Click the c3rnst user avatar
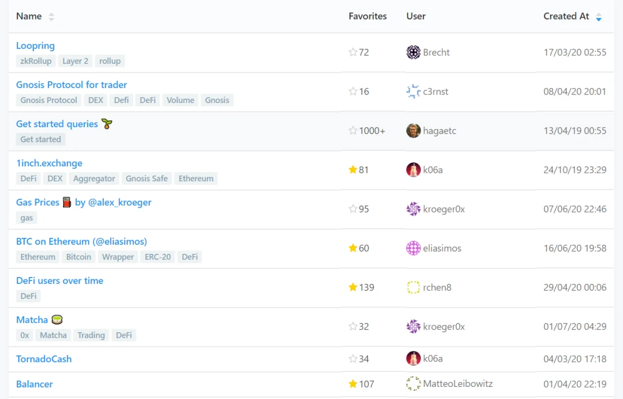 tap(413, 92)
